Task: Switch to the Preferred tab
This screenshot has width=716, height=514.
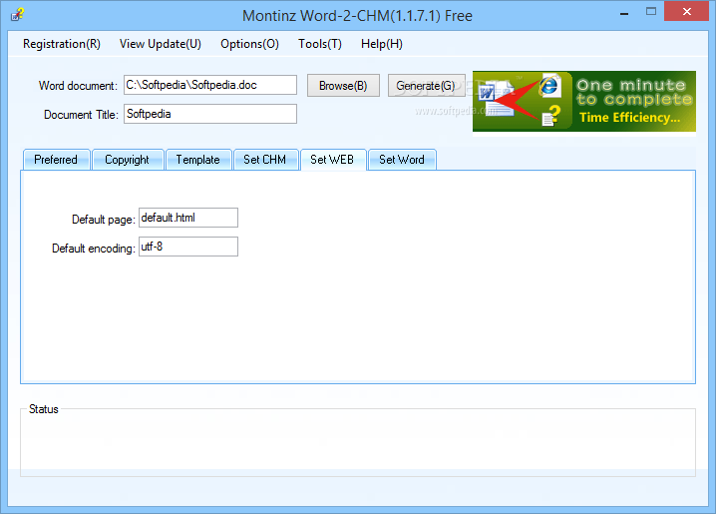Action: pos(56,160)
